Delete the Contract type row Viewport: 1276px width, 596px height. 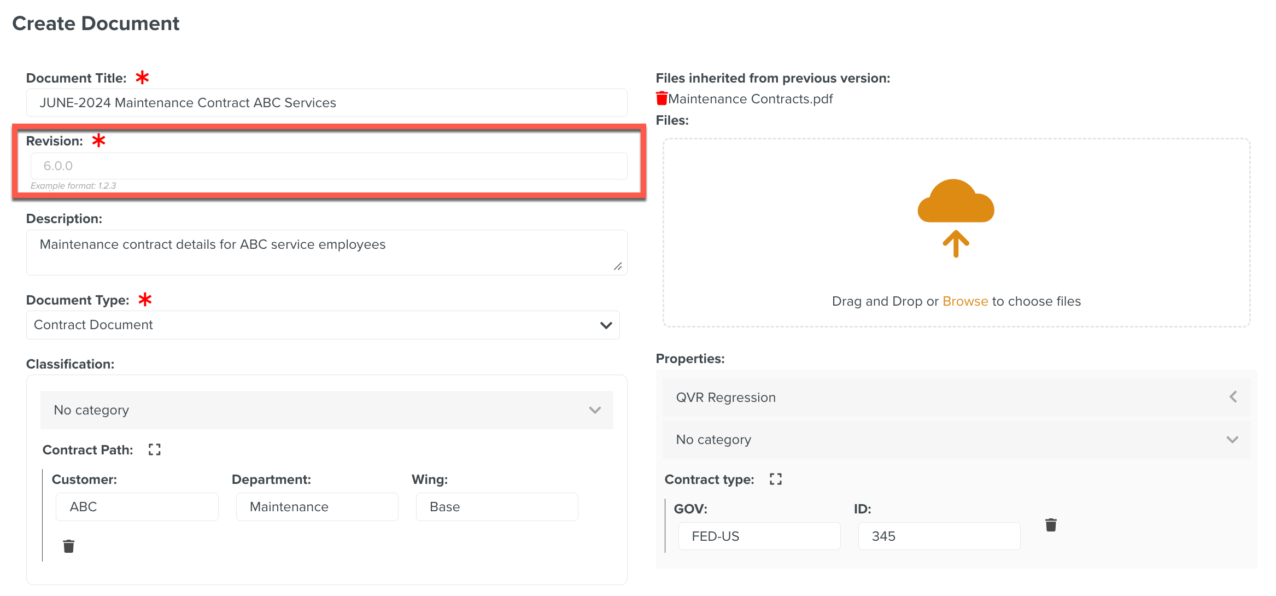pyautogui.click(x=1050, y=525)
